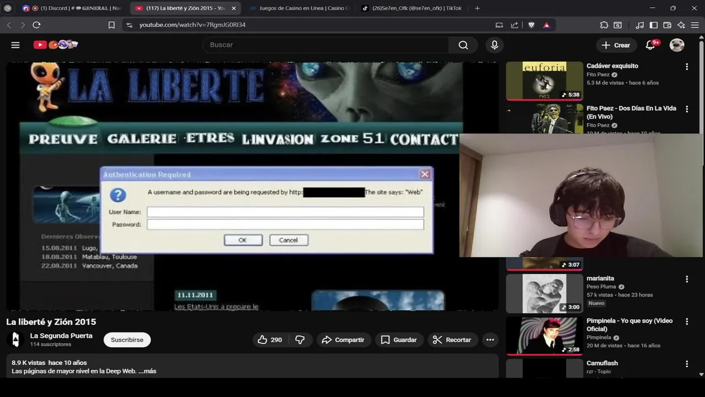Screen dimensions: 705x397
Task: Click Recortar to clip the video
Action: click(452, 340)
